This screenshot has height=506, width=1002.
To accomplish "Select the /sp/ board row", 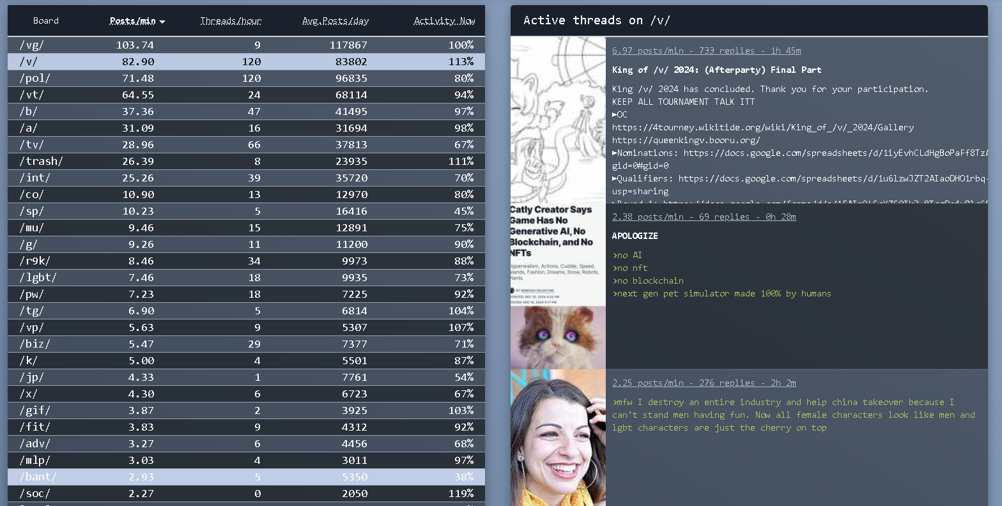I will tap(246, 211).
